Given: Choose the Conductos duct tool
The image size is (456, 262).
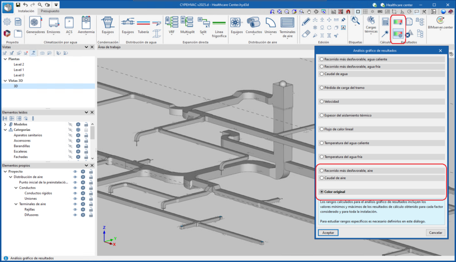Looking at the screenshot, I should click(x=254, y=23).
